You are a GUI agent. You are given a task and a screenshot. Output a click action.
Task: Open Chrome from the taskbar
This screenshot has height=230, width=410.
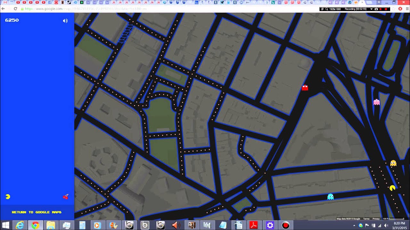35,225
